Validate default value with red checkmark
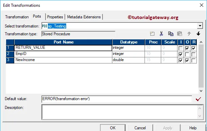This screenshot has width=207, height=131. (x=198, y=99)
